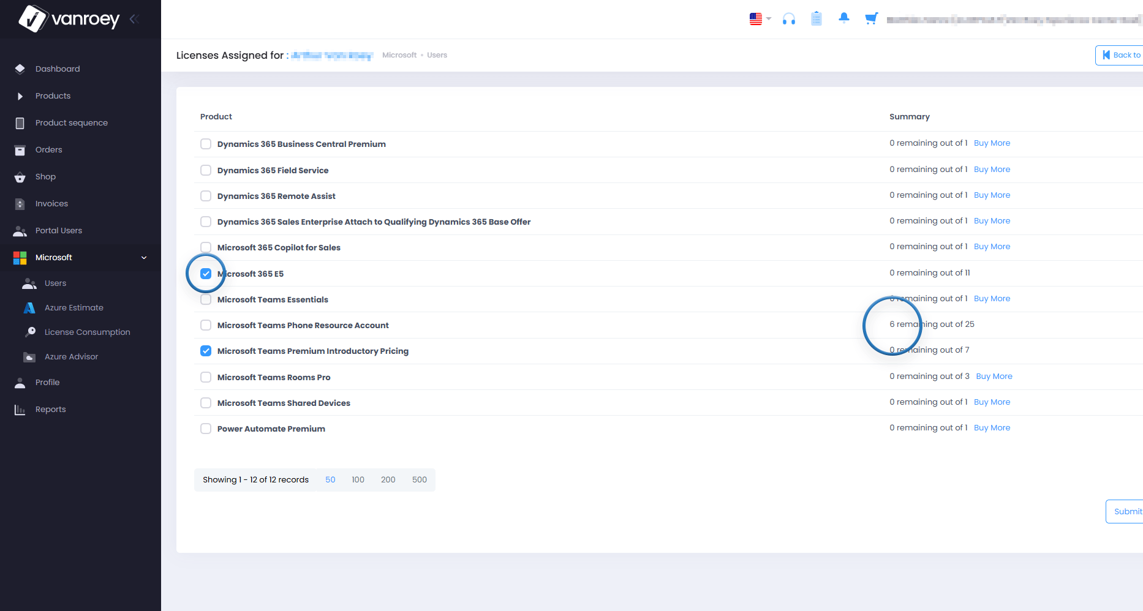Click the Shop basket icon
This screenshot has width=1143, height=611.
pos(20,177)
